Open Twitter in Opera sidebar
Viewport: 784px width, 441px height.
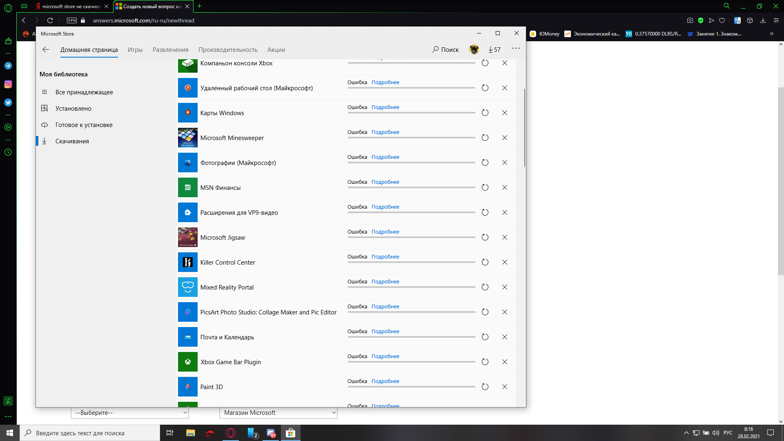(x=8, y=102)
